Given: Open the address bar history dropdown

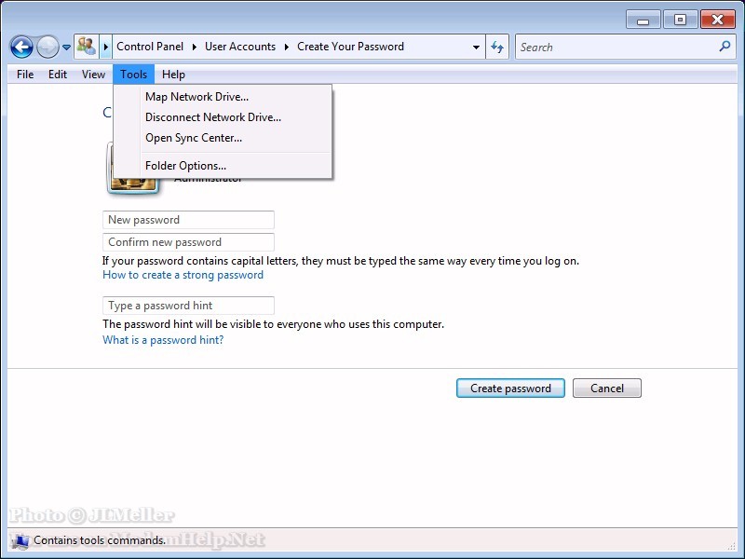Looking at the screenshot, I should click(x=476, y=47).
